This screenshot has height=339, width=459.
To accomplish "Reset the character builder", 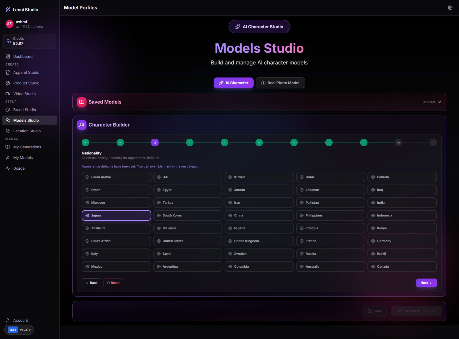I will click(x=113, y=283).
